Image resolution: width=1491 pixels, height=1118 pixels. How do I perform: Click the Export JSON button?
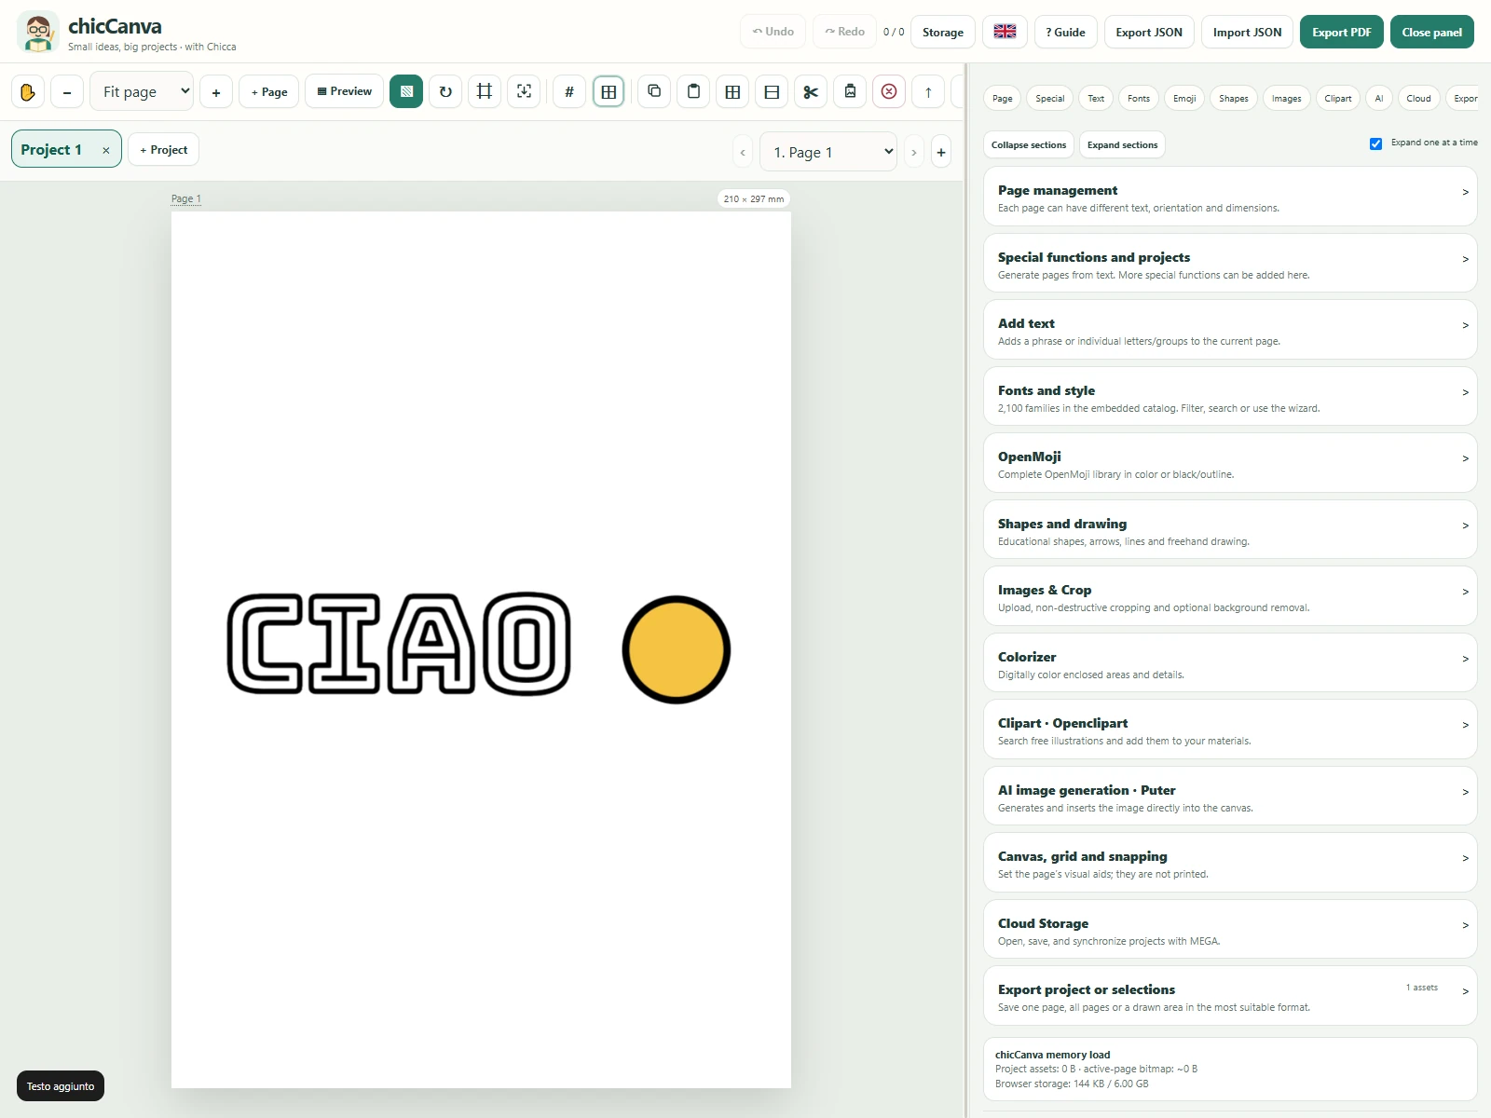pyautogui.click(x=1149, y=32)
